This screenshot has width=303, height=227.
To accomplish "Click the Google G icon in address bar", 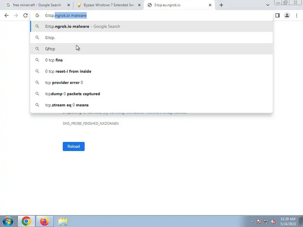I will pyautogui.click(x=37, y=15).
